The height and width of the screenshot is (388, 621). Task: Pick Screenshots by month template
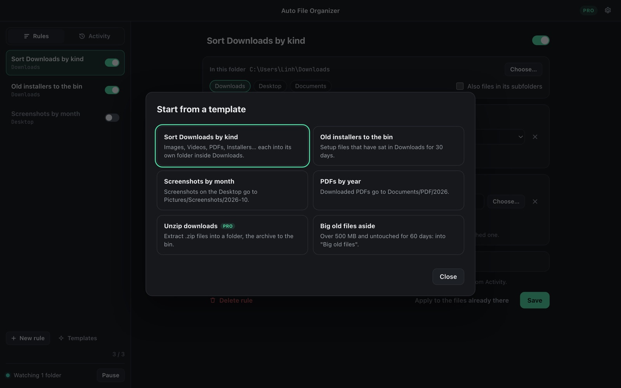pyautogui.click(x=232, y=191)
